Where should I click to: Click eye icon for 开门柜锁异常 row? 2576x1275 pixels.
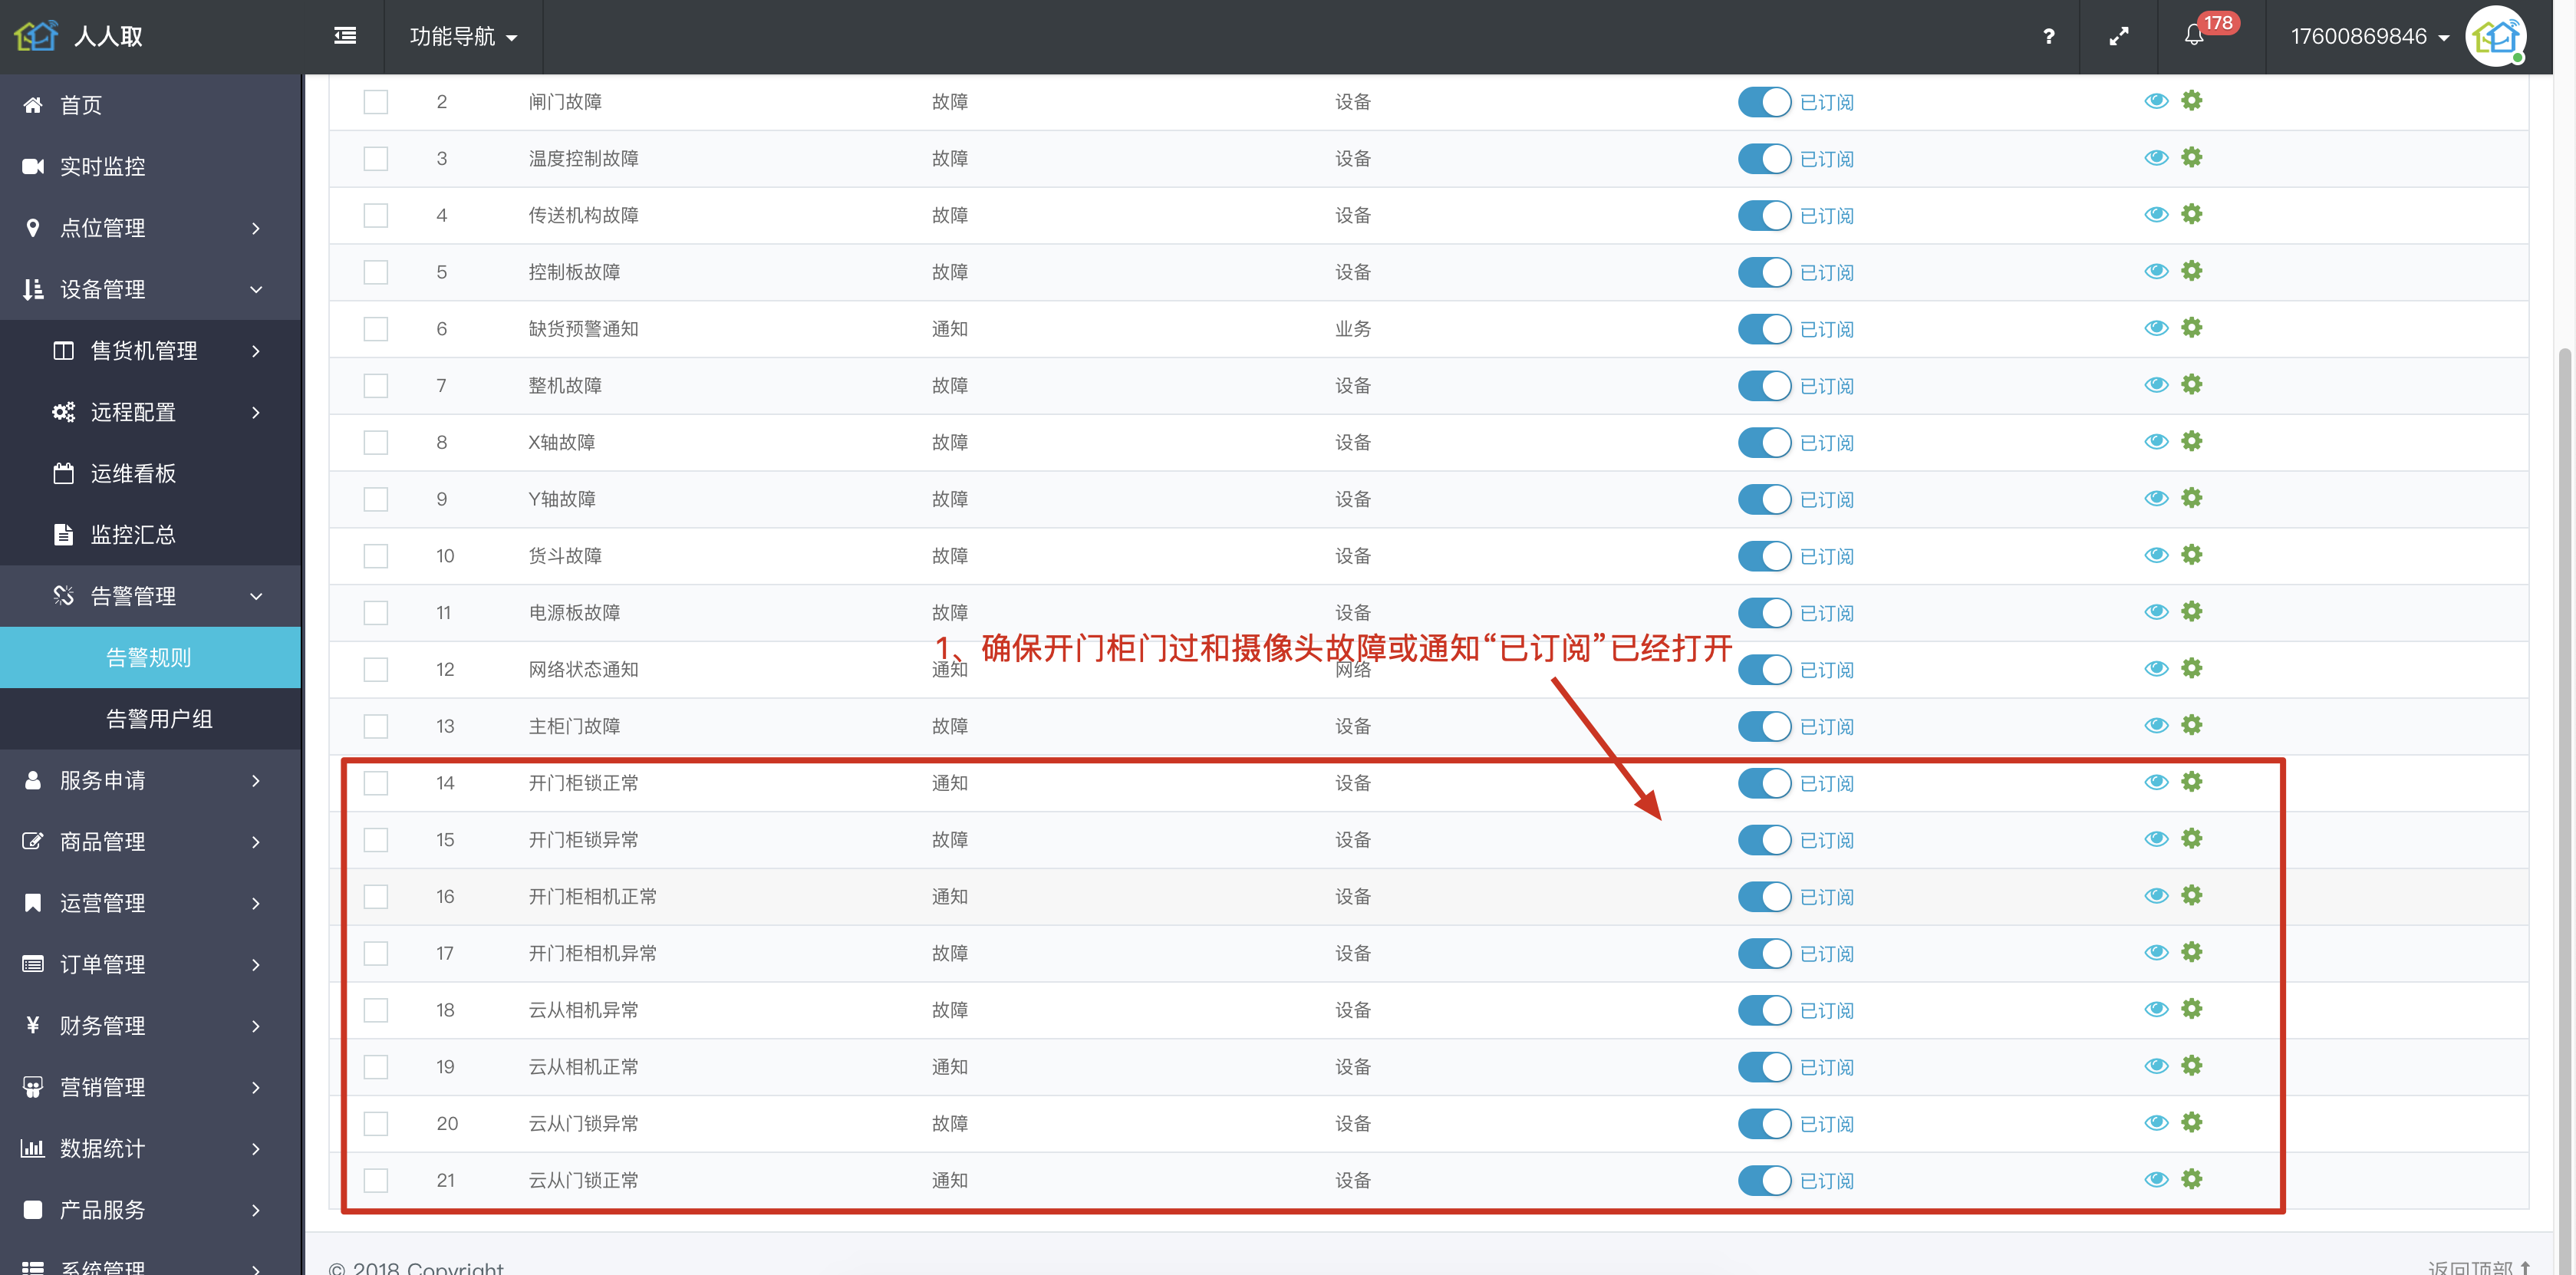[x=2156, y=839]
